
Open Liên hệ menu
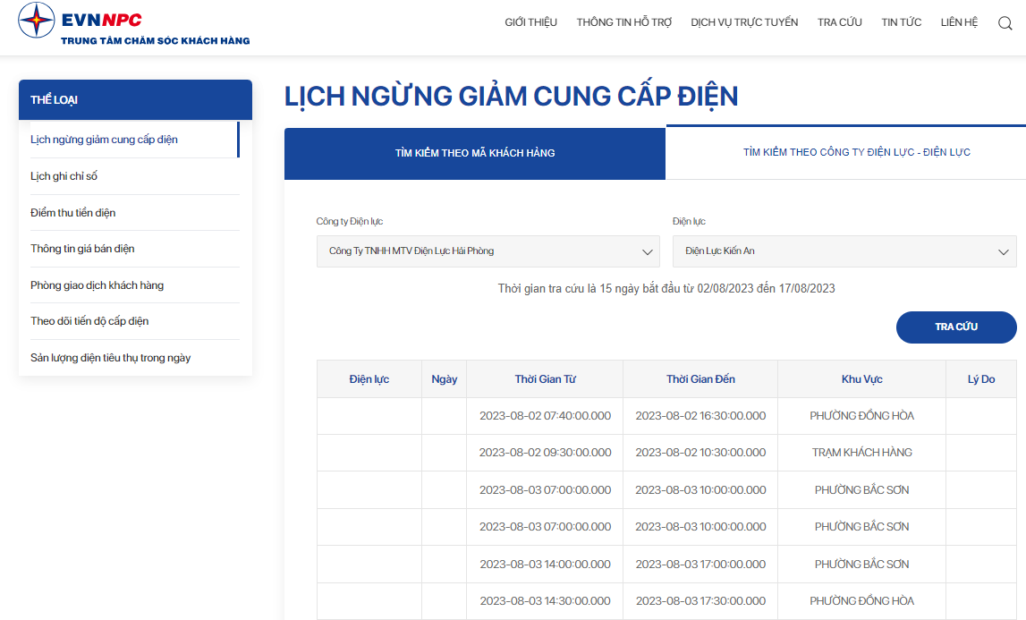[x=959, y=22]
